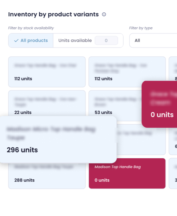Click the info icon beside Inventory heading
The image size is (177, 216).
[x=104, y=14]
